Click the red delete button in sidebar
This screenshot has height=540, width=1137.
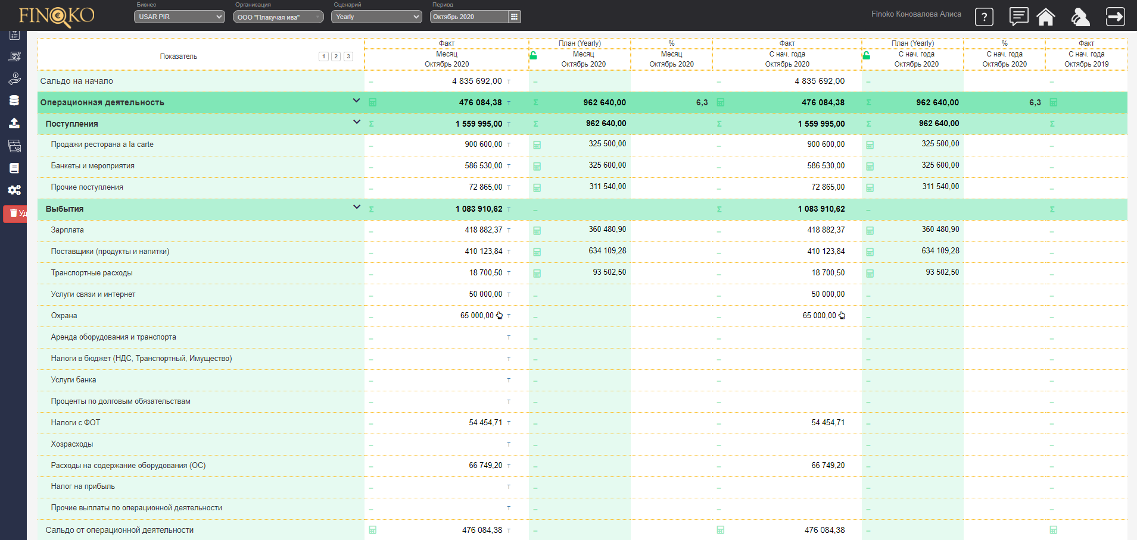[x=15, y=214]
